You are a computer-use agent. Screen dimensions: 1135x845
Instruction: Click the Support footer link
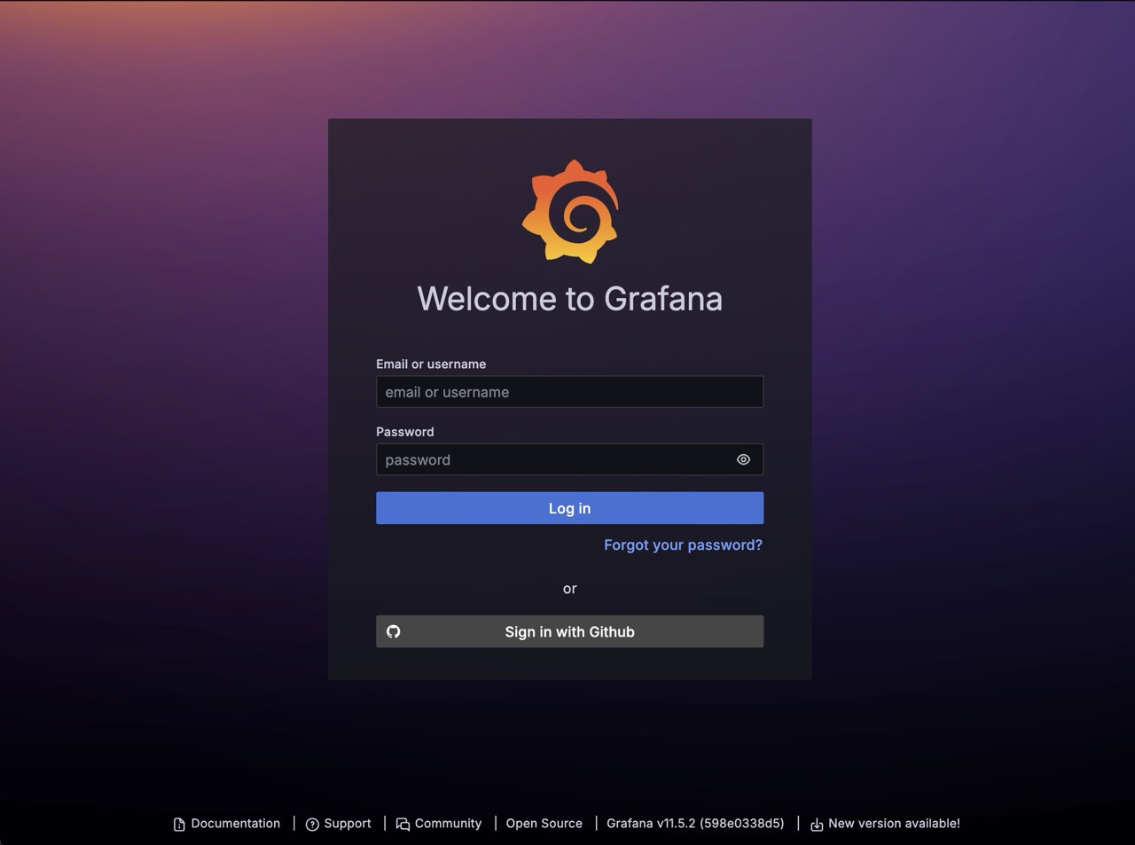[x=348, y=823]
